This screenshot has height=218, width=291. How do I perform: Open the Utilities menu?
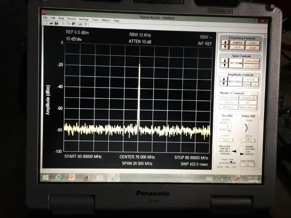106,20
